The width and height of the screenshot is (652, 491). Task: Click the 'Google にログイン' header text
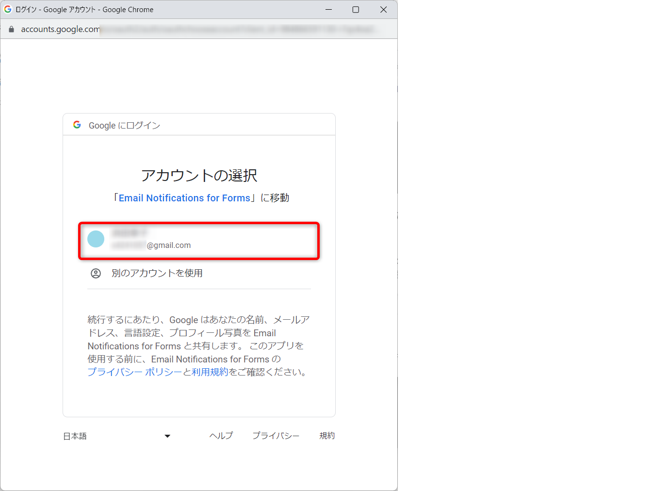[124, 126]
